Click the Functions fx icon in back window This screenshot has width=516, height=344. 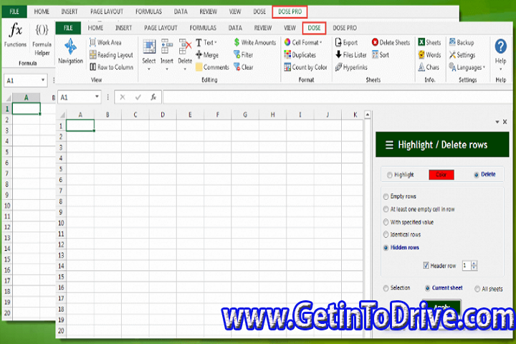pyautogui.click(x=15, y=31)
